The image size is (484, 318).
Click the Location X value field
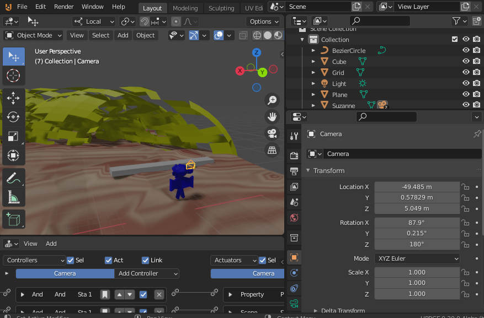click(x=417, y=187)
